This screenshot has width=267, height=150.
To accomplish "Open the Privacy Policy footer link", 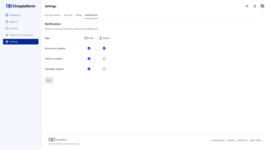I will coord(218,140).
